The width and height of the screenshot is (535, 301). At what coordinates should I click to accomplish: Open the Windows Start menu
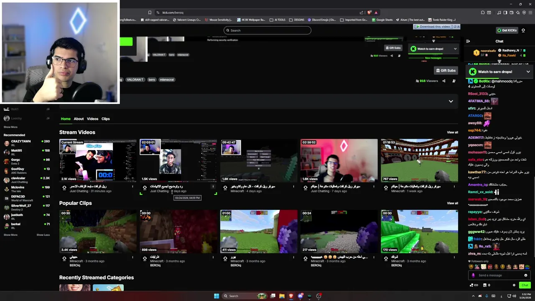point(217,296)
